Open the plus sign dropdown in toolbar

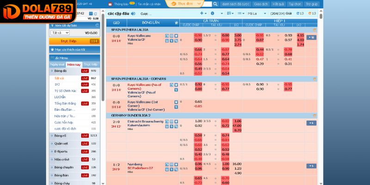pyautogui.click(x=203, y=13)
